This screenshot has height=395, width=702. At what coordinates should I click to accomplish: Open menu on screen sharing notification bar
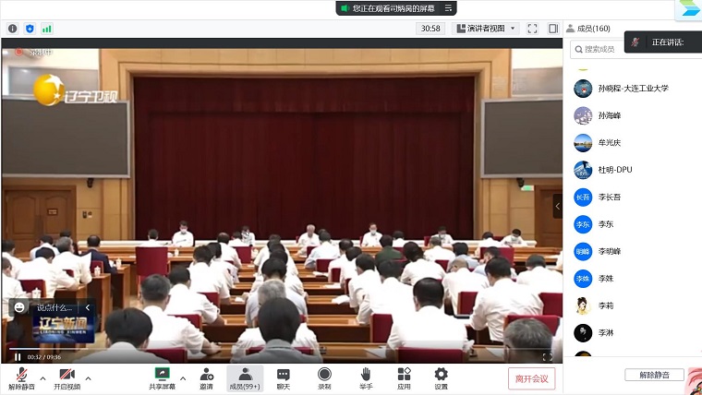pos(449,8)
